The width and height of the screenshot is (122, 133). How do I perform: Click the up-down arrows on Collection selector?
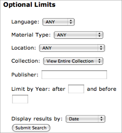click(x=99, y=61)
